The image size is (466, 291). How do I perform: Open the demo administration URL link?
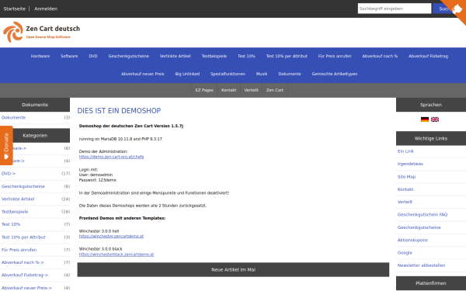coord(111,157)
